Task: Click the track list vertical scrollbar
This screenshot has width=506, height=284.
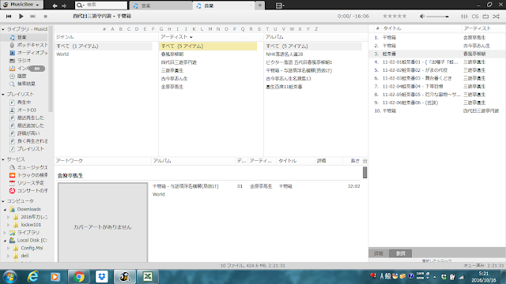Action: [x=364, y=173]
